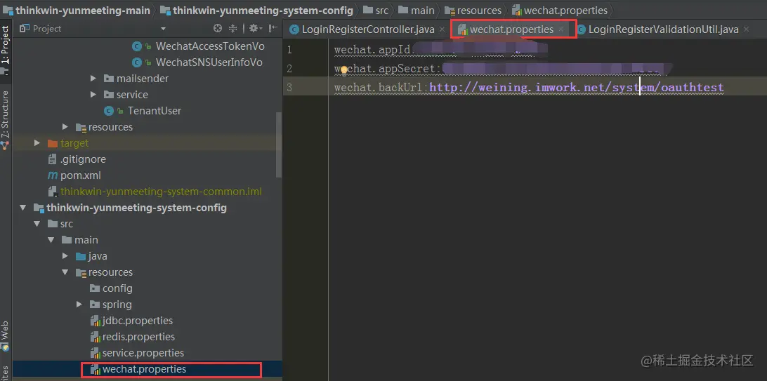This screenshot has height=381, width=767.
Task: Click line number 3 in gutter
Action: tap(289, 88)
